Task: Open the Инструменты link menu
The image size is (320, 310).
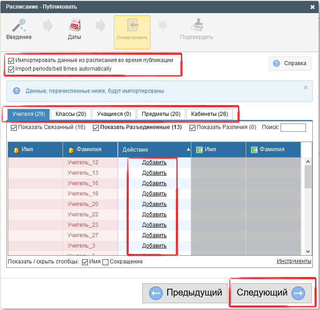Action: [x=294, y=261]
